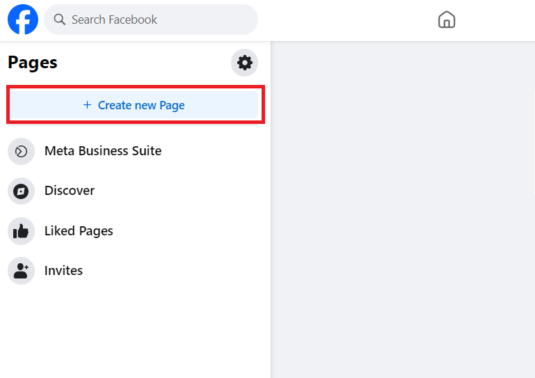Open Liked Pages list
Image resolution: width=535 pixels, height=378 pixels.
pos(133,231)
